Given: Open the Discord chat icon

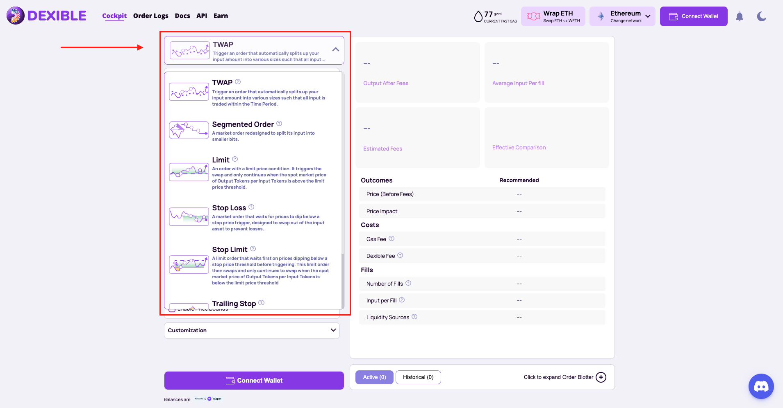Looking at the screenshot, I should pyautogui.click(x=761, y=386).
